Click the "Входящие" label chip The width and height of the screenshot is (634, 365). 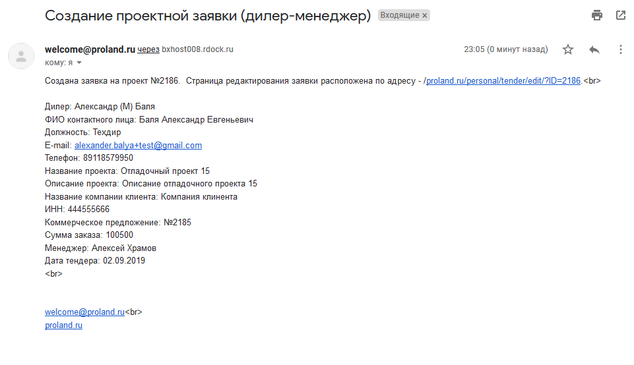point(400,16)
